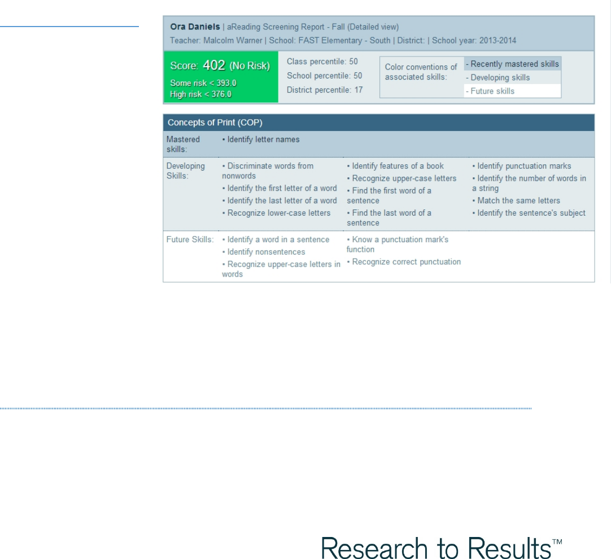
Task: Click Identify the sentence's subject skill
Action: point(529,213)
